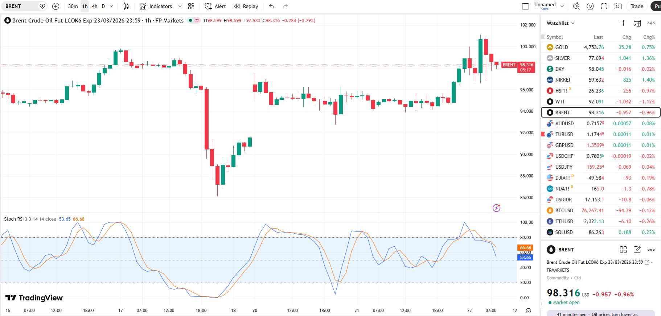Enter fullscreen mode for the chart
The image size is (661, 316).
[604, 6]
